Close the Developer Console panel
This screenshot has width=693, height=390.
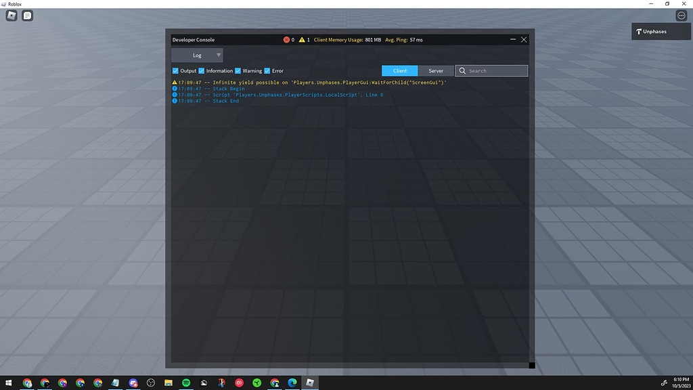524,39
